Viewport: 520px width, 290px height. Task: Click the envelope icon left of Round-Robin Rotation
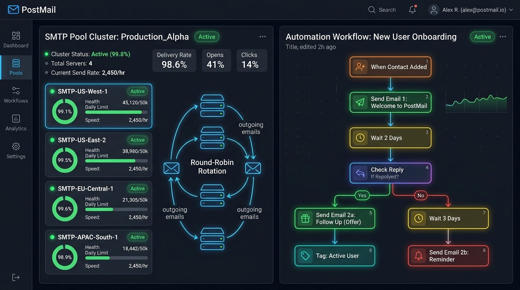(171, 168)
